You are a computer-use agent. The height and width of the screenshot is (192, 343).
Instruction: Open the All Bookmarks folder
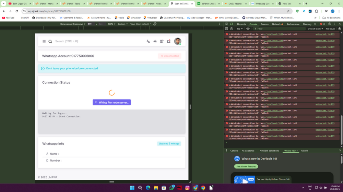pos(331,18)
